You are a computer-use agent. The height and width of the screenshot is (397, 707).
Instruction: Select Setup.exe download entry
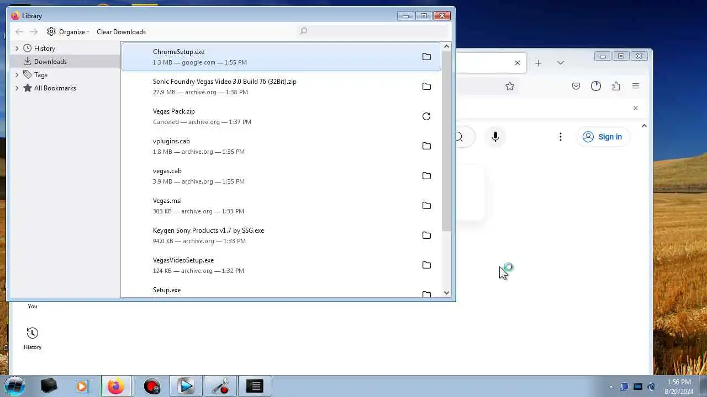[x=281, y=289]
